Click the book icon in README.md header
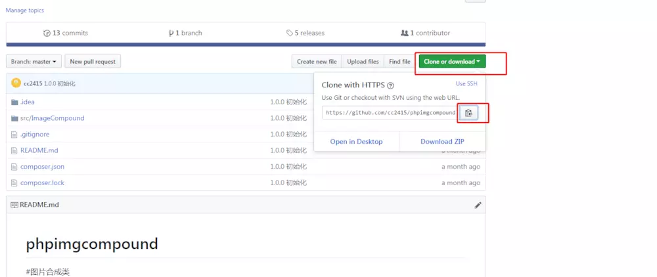This screenshot has height=277, width=657. pyautogui.click(x=14, y=205)
